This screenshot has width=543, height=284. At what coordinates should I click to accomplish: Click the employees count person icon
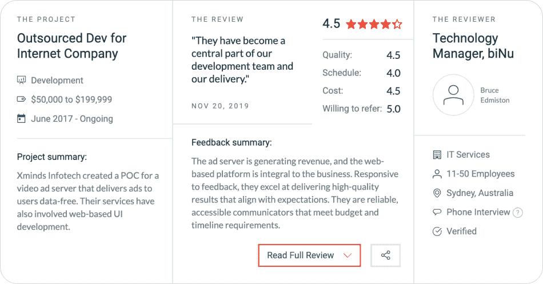(x=437, y=174)
